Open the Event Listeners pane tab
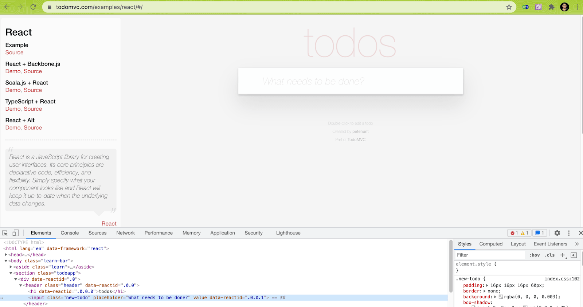583x307 pixels. (x=550, y=244)
